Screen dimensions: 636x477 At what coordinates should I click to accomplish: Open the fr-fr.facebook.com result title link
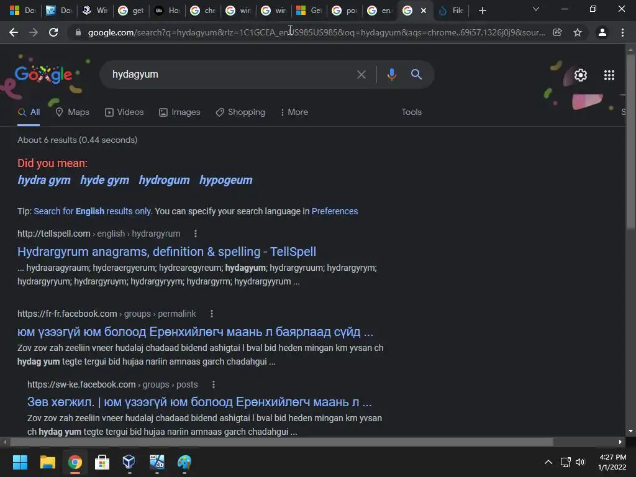click(x=195, y=332)
